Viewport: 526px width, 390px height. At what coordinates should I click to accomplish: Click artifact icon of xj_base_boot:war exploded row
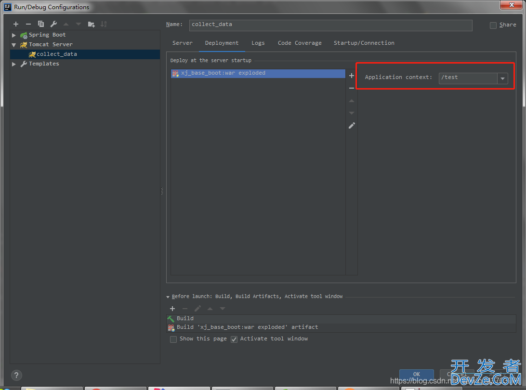point(175,73)
